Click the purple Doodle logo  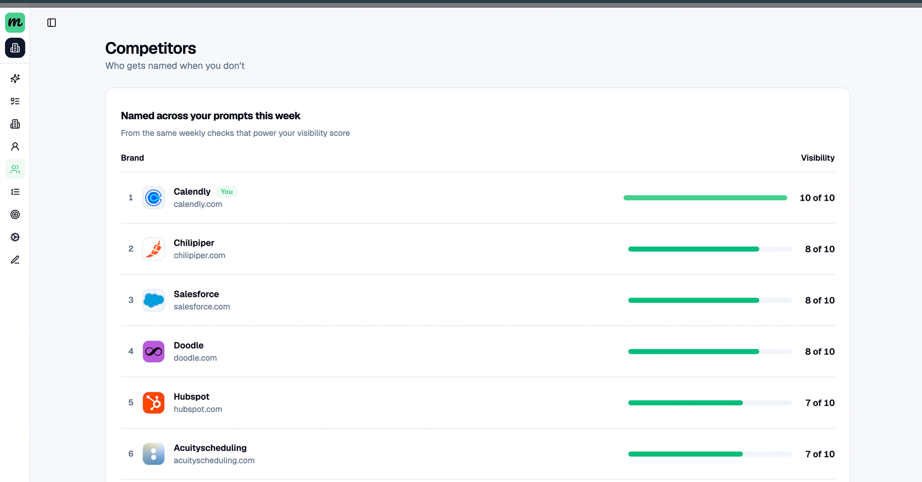pos(154,352)
